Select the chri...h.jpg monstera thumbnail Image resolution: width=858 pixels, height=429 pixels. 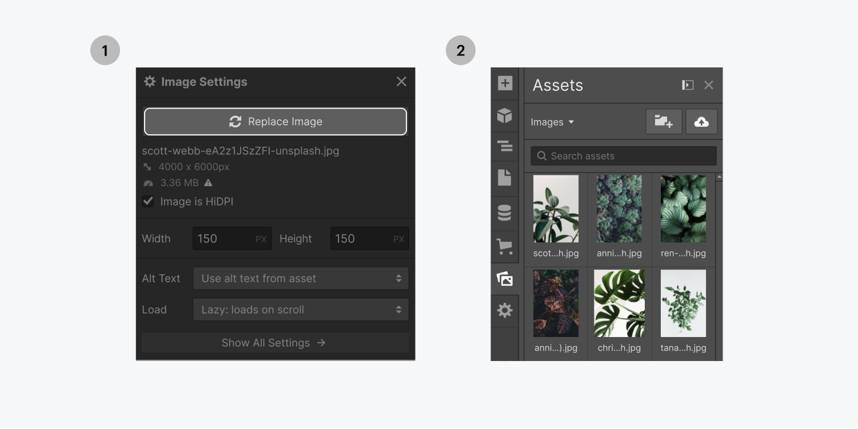click(619, 303)
